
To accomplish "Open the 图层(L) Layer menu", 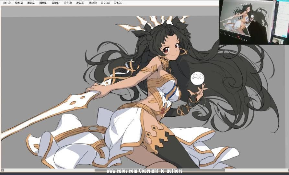I will [x=43, y=3].
